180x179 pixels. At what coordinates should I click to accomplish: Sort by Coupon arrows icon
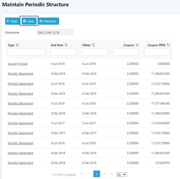[137, 45]
